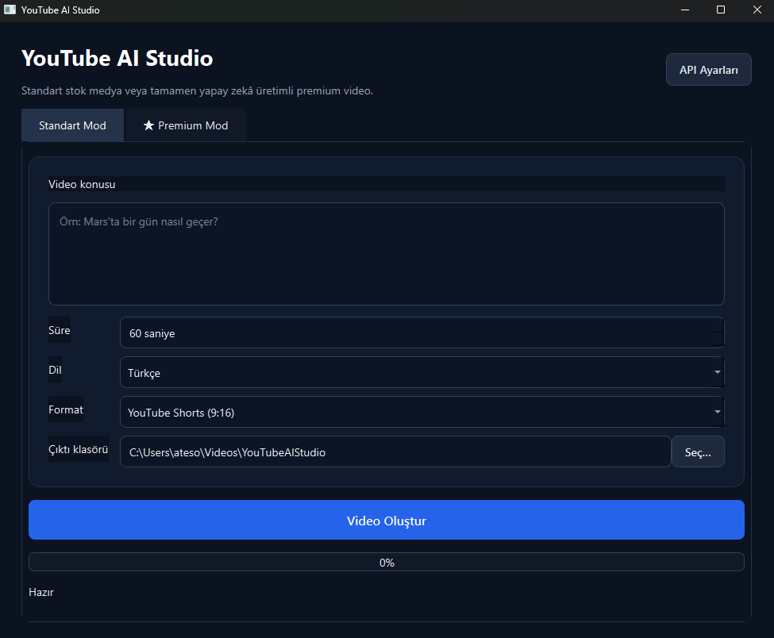Open the Format dropdown showing YouTube Shorts
774x638 pixels.
[x=422, y=412]
